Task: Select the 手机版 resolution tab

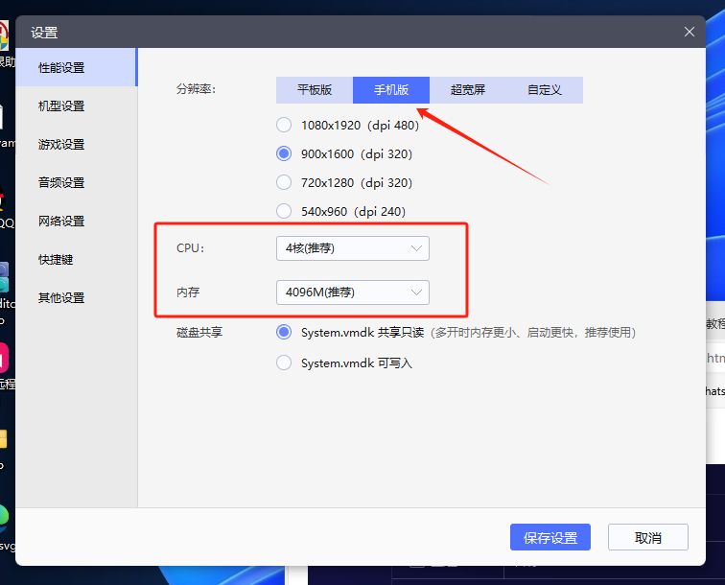Action: click(391, 90)
